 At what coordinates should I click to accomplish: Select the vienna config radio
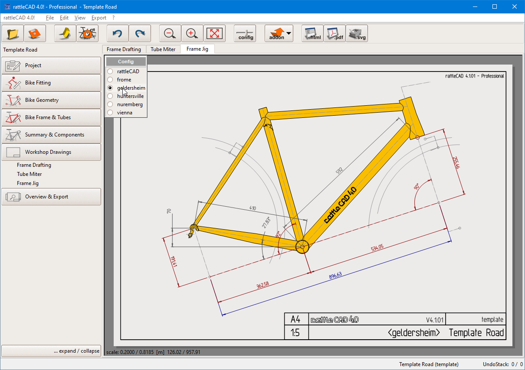click(x=110, y=113)
